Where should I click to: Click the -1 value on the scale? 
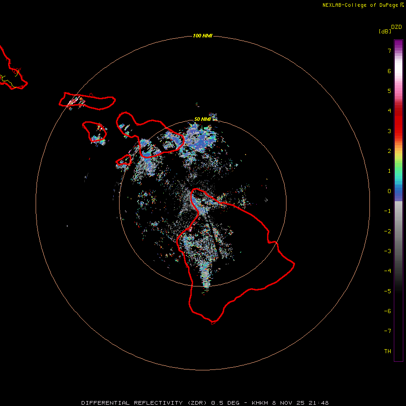[388, 211]
